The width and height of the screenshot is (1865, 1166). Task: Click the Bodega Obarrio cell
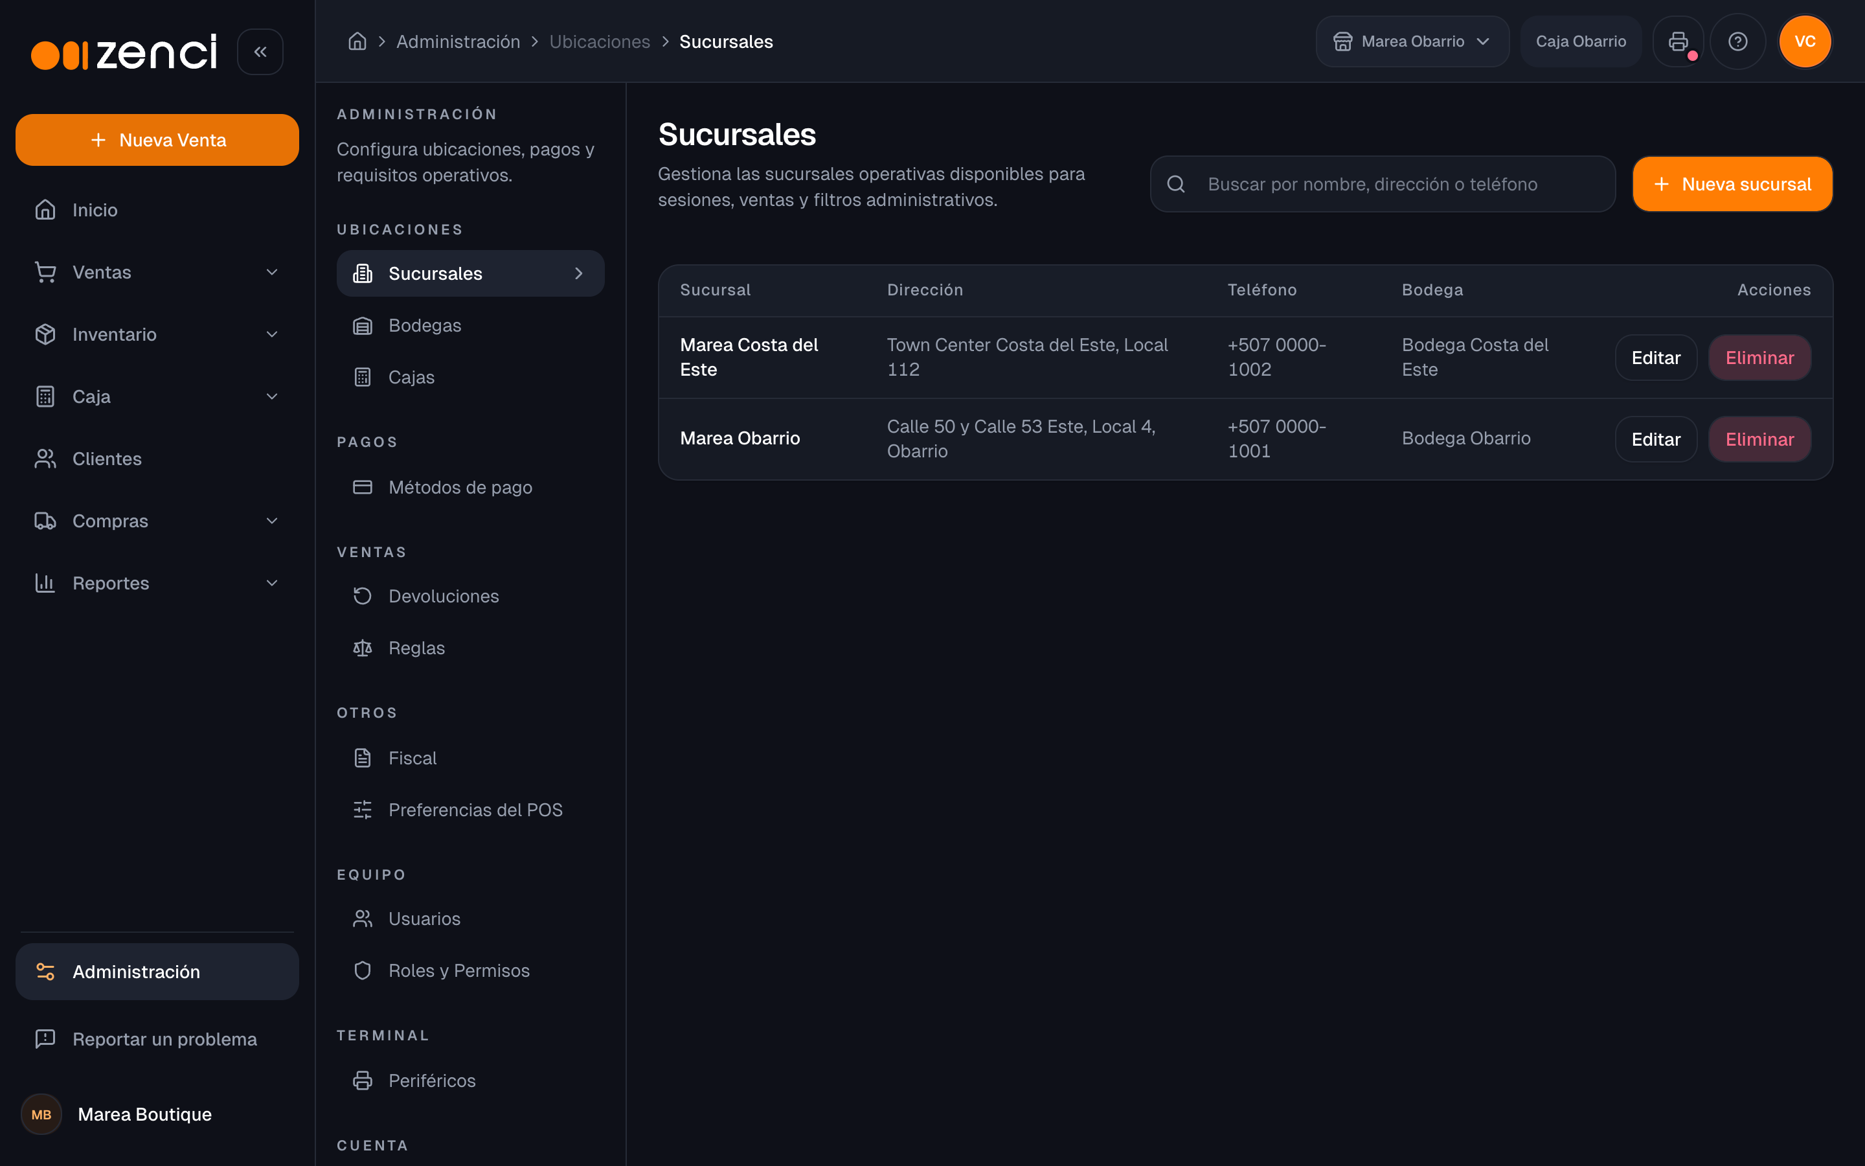1466,438
